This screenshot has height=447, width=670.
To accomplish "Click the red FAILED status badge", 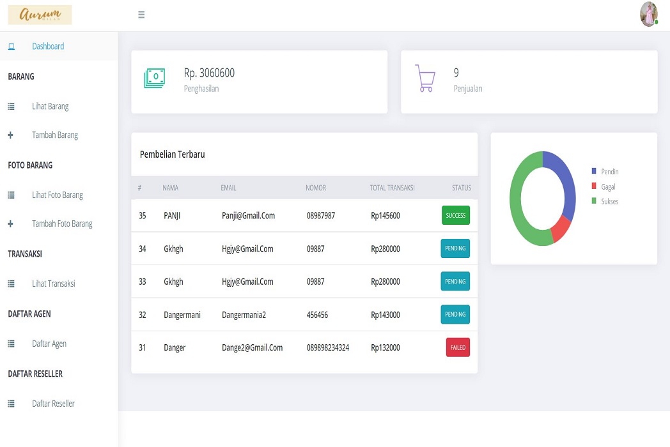I will click(x=458, y=347).
